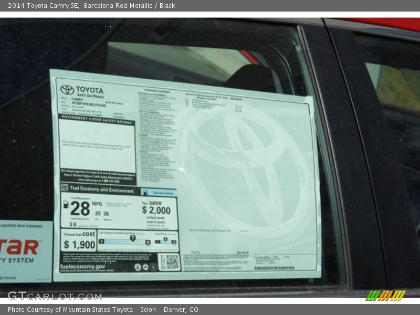Image resolution: width=420 pixels, height=315 pixels.
Task: Click the Gasoline Vehicle pump icon
Action: (144, 193)
